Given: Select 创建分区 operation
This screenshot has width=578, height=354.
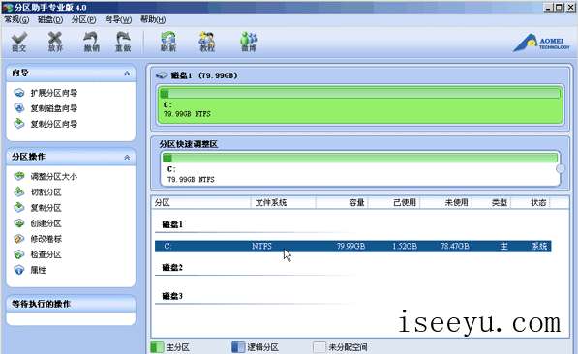Looking at the screenshot, I should pos(46,223).
